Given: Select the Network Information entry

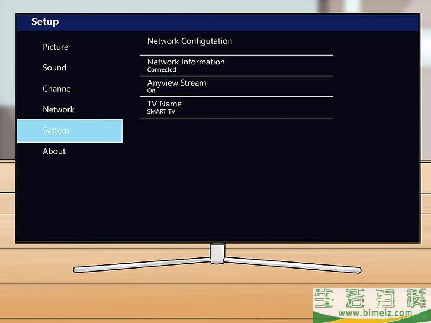Looking at the screenshot, I should click(x=186, y=62).
